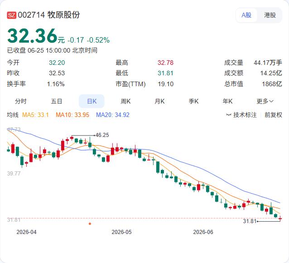The width and height of the screenshot is (289, 263).
Task: Click the orange event dot on the date axis
Action: tap(90, 224)
